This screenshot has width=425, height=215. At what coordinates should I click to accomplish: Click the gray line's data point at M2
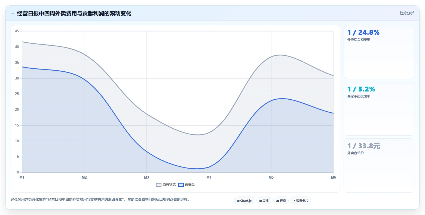84,54
